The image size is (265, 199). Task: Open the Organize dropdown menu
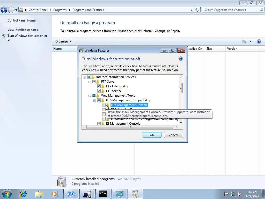pos(63,41)
